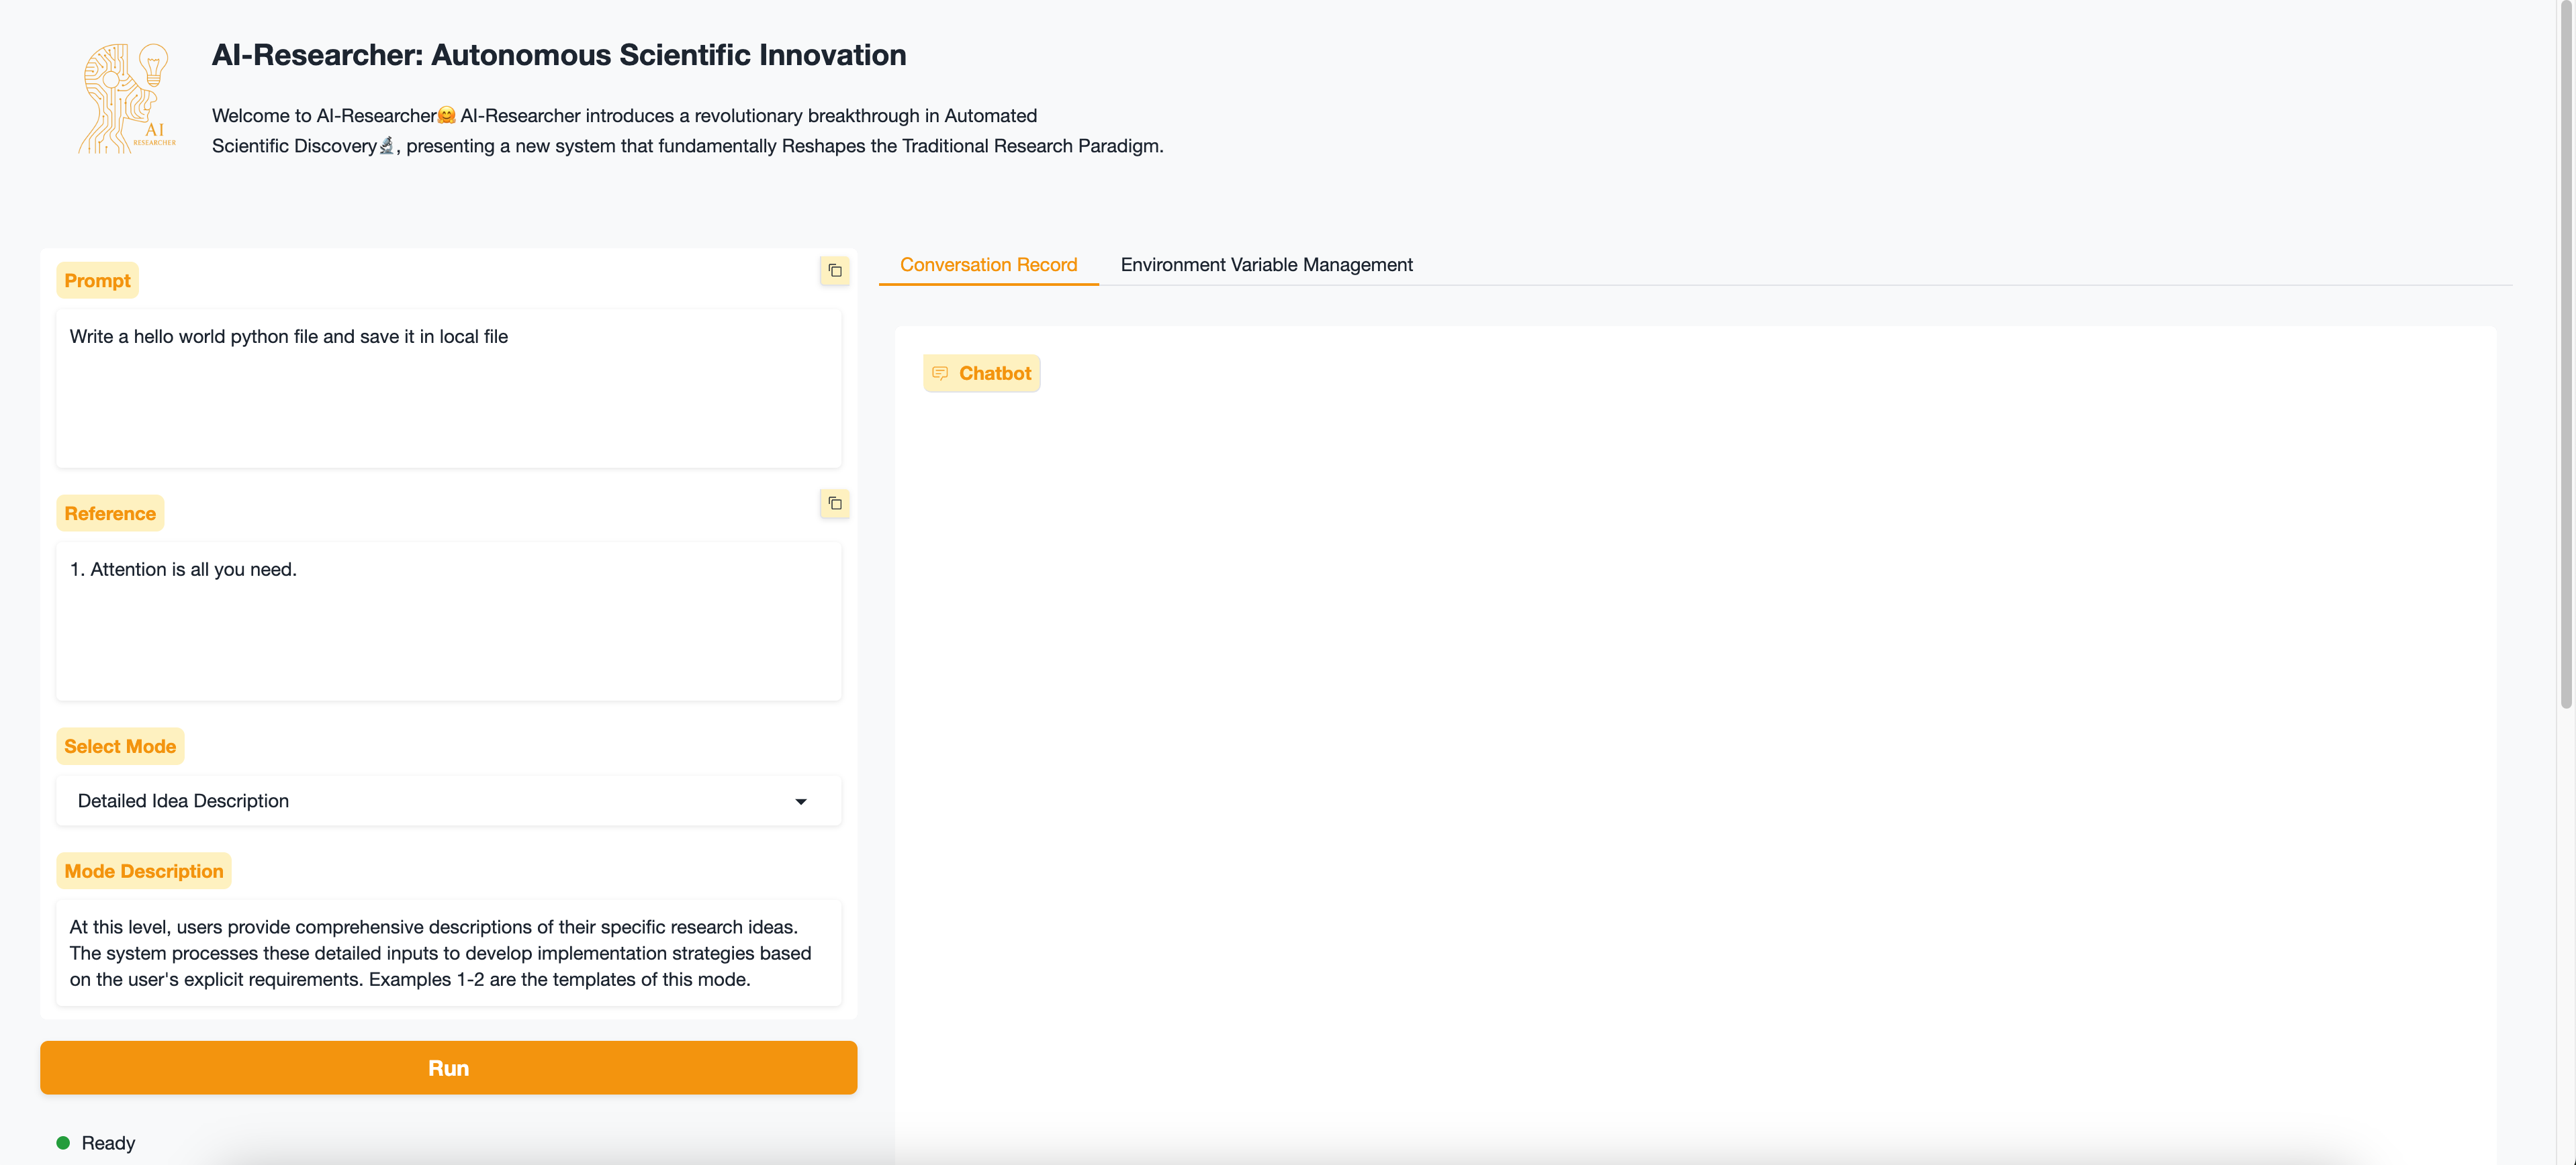Click the Chatbot label badge
This screenshot has height=1165, width=2576.
tap(994, 374)
